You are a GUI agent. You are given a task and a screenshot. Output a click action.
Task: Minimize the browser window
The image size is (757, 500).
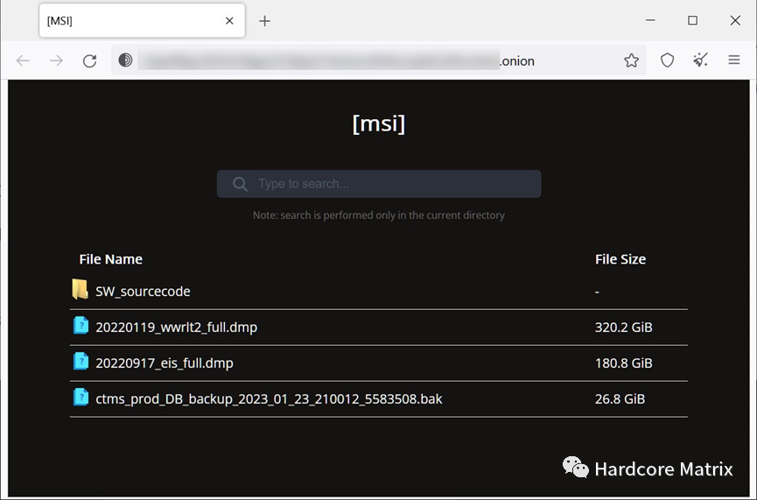click(x=650, y=20)
